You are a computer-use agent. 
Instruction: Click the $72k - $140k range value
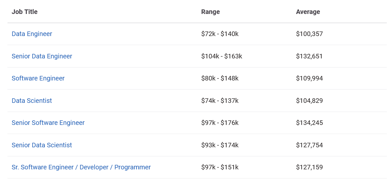click(220, 34)
